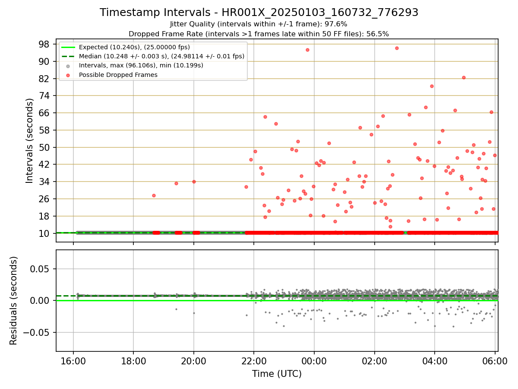This screenshot has height=389, width=518.
Task: Click legend entry 'Expected (10.240s), (25.00000 fps)'
Action: [134, 47]
